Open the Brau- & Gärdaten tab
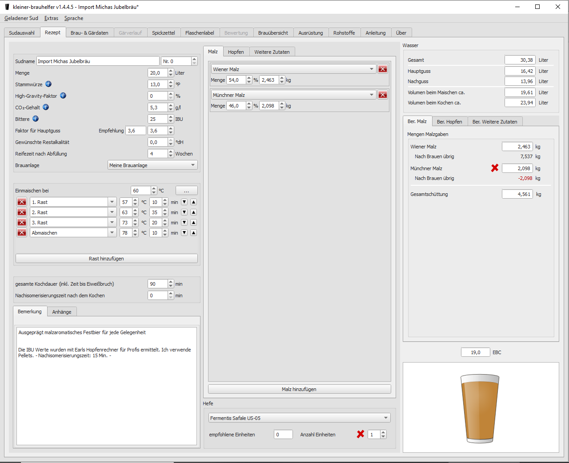The width and height of the screenshot is (569, 463). 89,33
